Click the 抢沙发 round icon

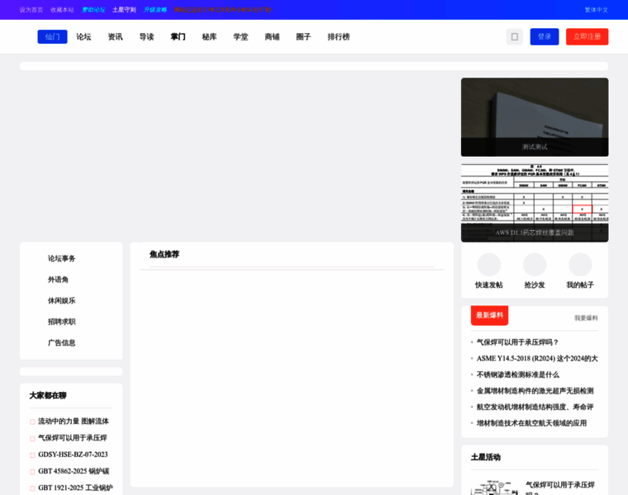pyautogui.click(x=535, y=264)
